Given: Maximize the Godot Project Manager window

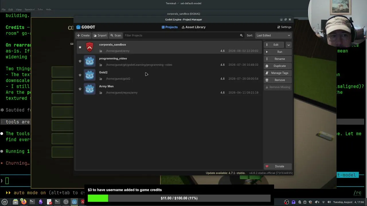Looking at the screenshot, I should pyautogui.click(x=286, y=19).
